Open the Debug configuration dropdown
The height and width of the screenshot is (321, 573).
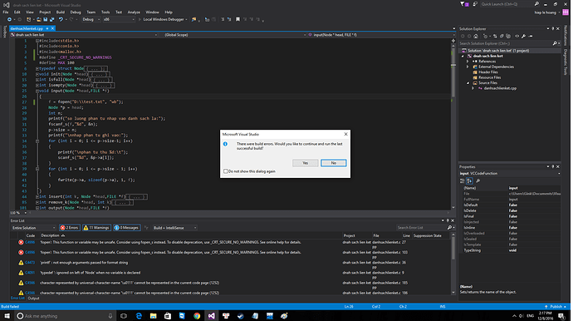click(x=91, y=19)
